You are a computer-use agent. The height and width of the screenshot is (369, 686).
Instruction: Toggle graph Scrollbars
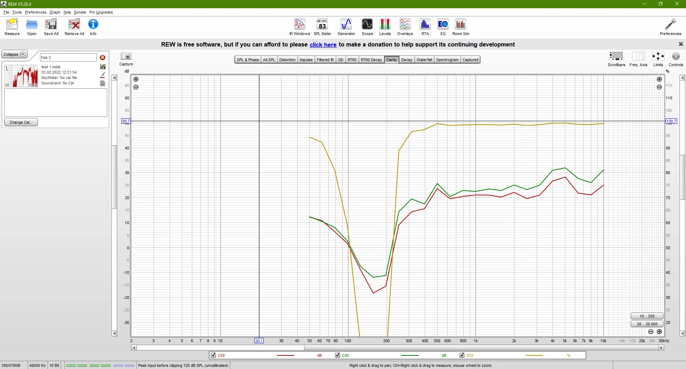pyautogui.click(x=616, y=59)
